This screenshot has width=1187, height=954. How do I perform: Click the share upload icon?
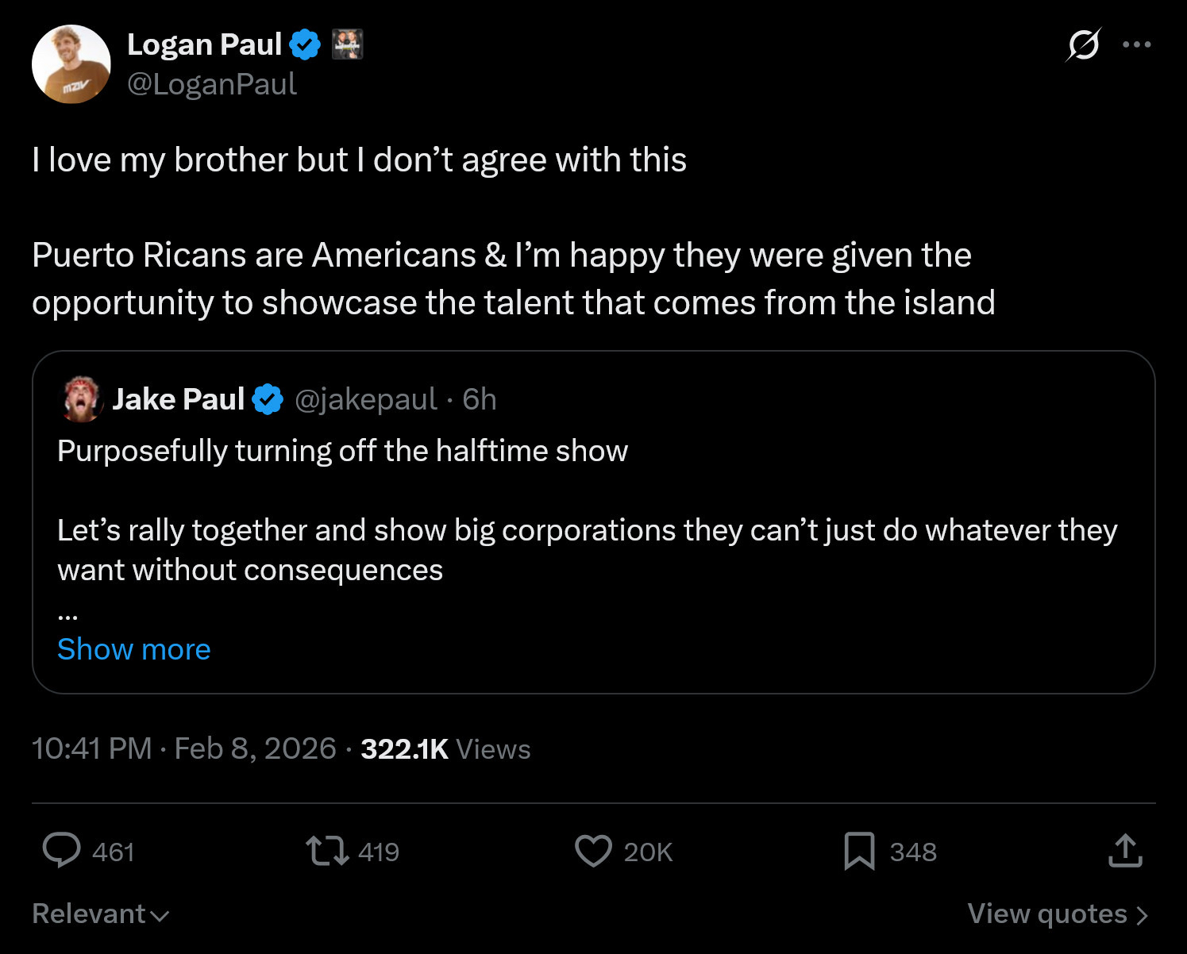pos(1125,851)
